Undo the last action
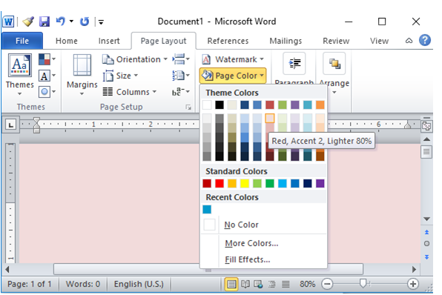Image resolution: width=442 pixels, height=295 pixels. (60, 21)
